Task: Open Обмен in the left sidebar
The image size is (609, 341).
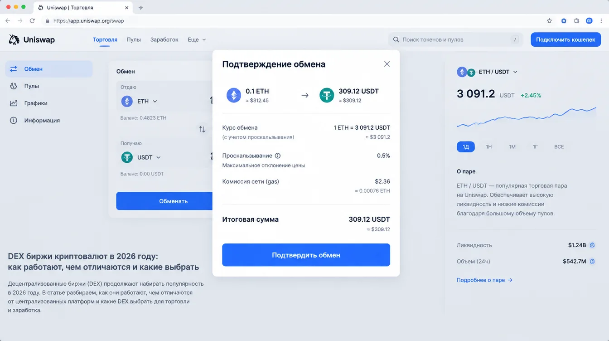Action: click(49, 69)
